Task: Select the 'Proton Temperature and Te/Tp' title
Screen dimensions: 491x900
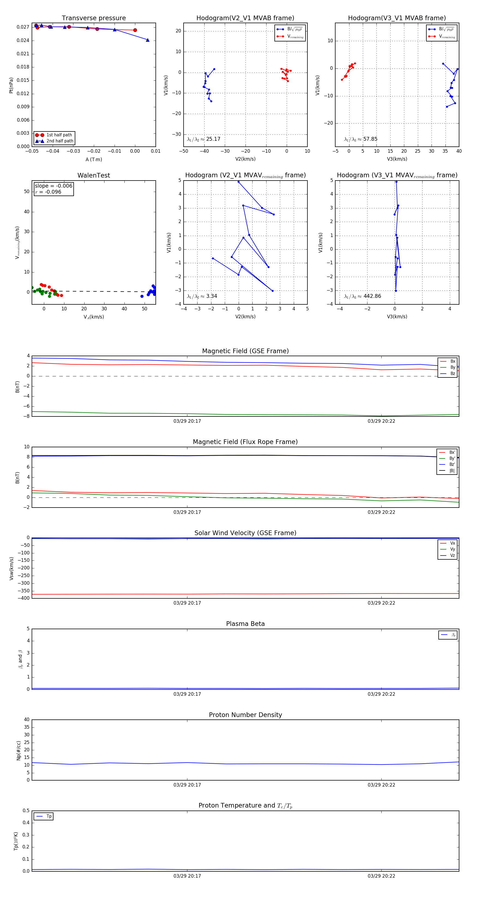Action: (245, 806)
